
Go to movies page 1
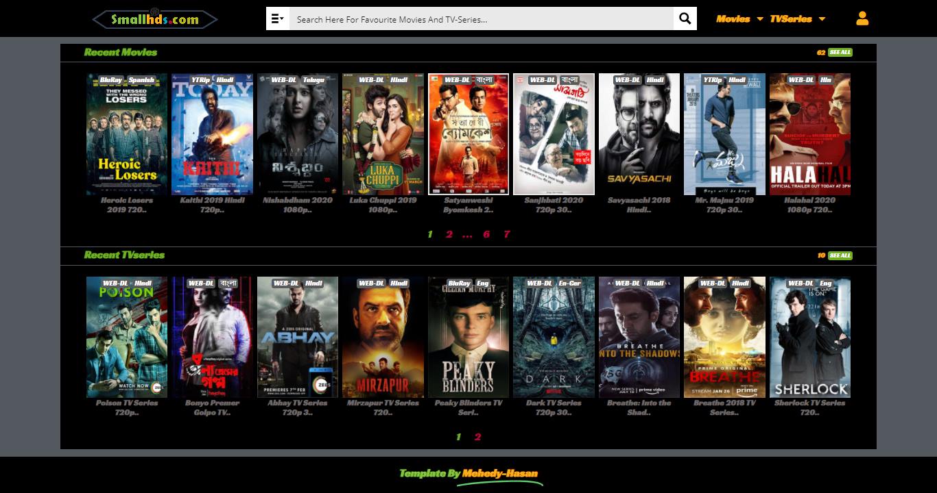click(430, 234)
